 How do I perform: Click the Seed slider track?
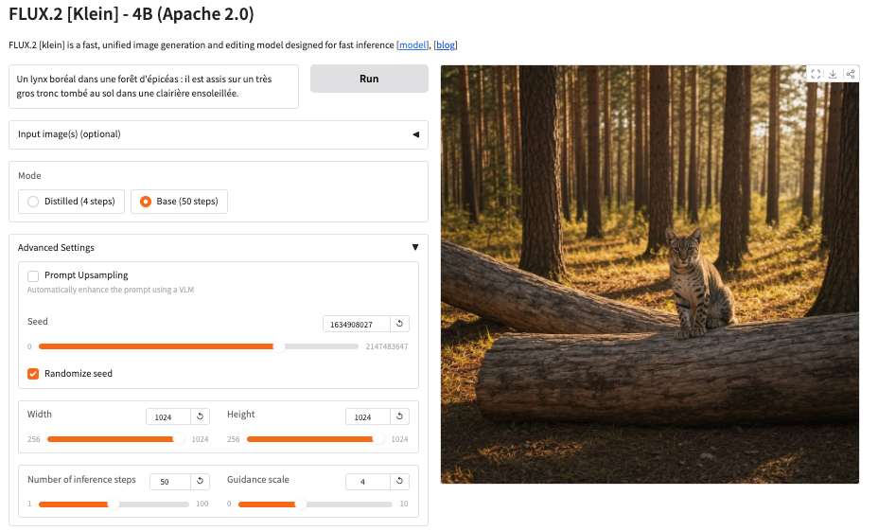[x=189, y=346]
